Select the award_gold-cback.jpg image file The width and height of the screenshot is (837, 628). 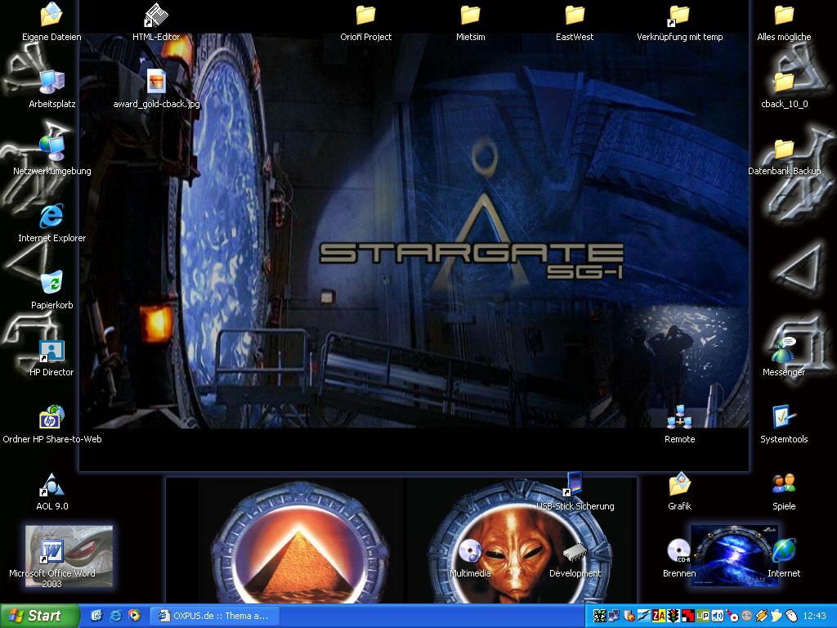pos(156,83)
